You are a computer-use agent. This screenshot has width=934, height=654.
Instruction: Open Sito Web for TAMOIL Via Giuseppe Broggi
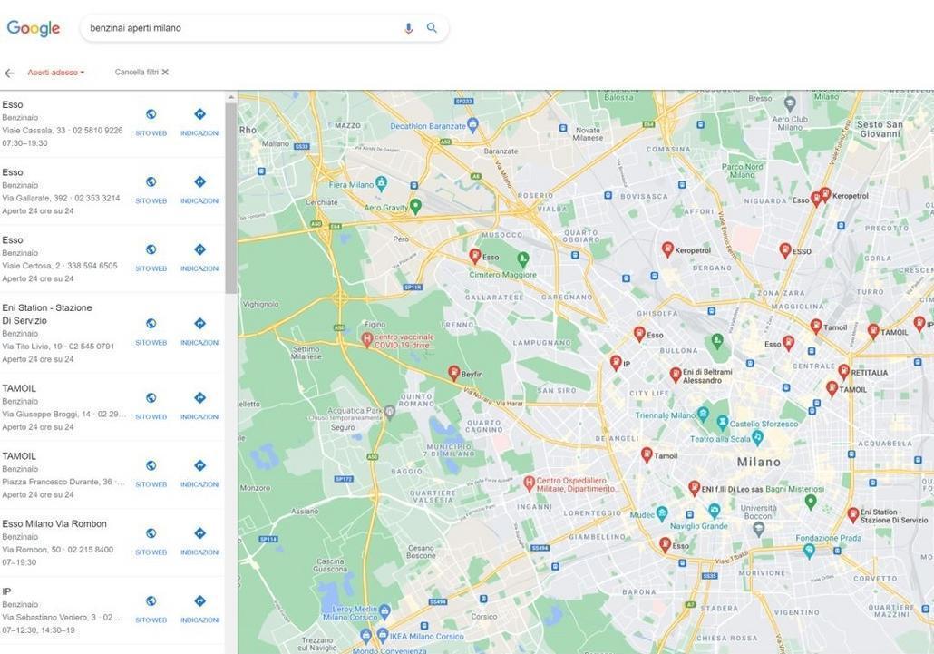click(x=151, y=406)
